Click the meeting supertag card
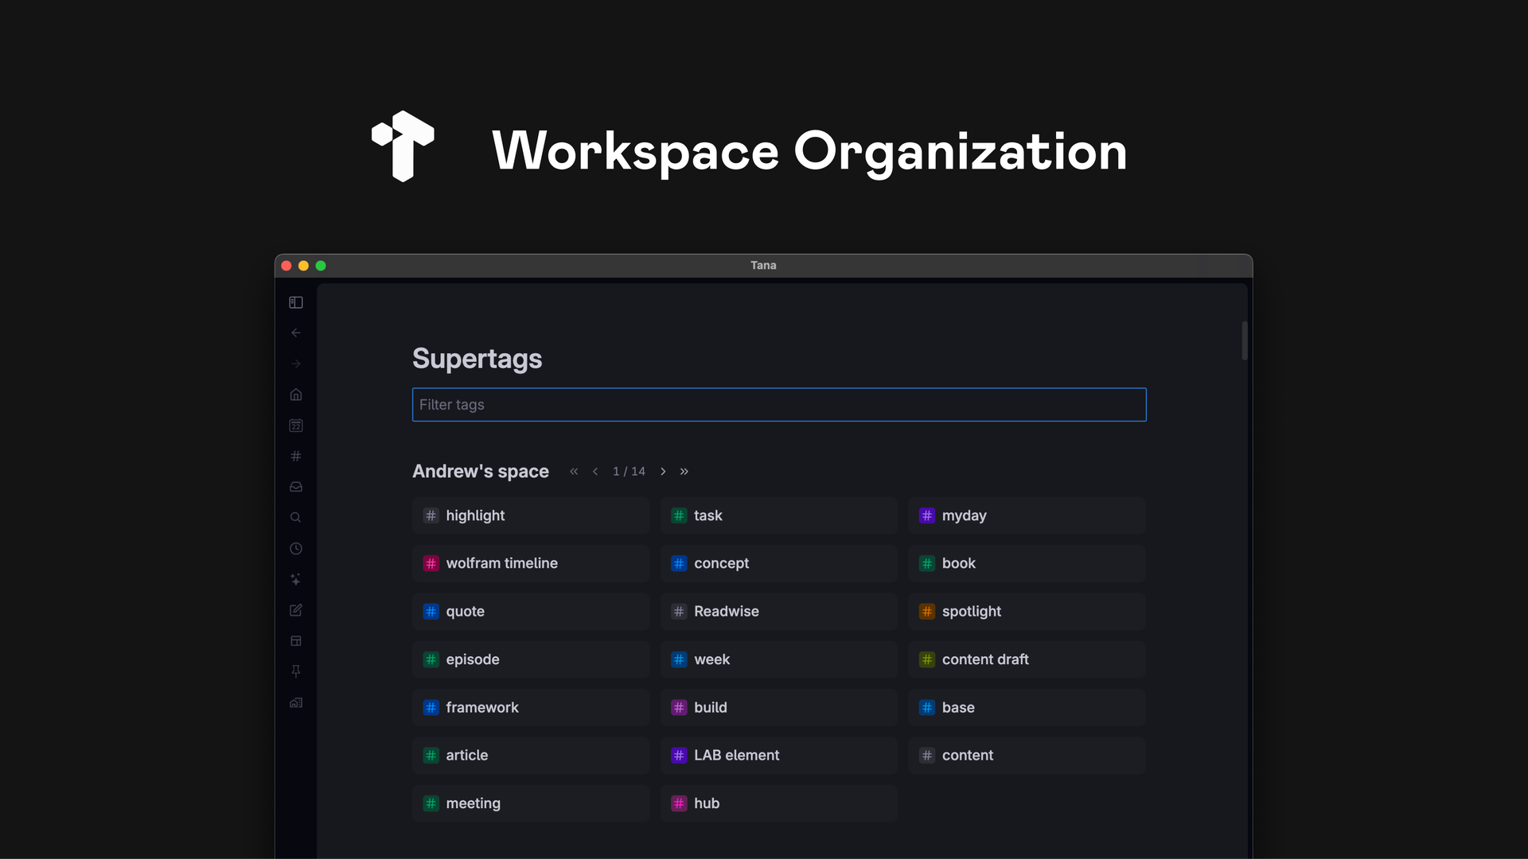The width and height of the screenshot is (1528, 859). coord(531,803)
